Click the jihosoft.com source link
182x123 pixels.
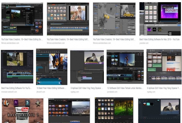point(41,92)
